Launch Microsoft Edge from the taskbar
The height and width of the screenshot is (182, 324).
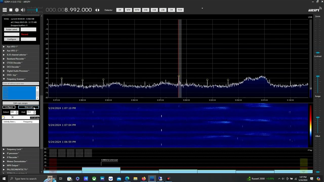click(127, 179)
